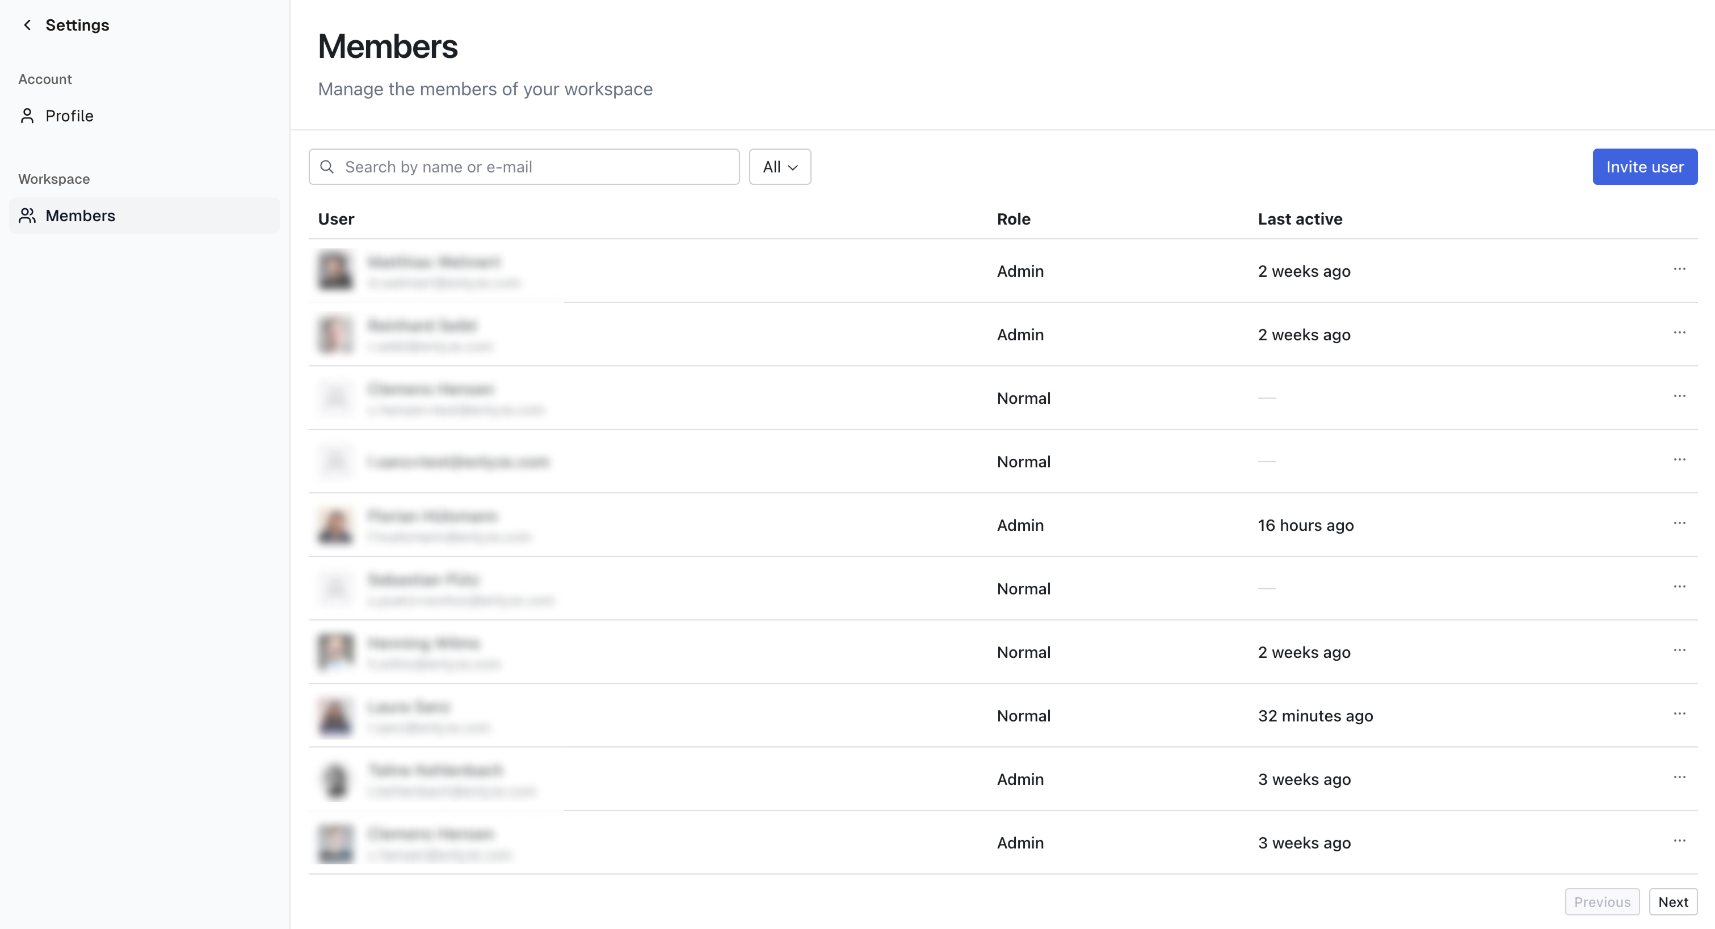The image size is (1715, 929).
Task: Open options menu for third member row
Action: click(x=1679, y=395)
